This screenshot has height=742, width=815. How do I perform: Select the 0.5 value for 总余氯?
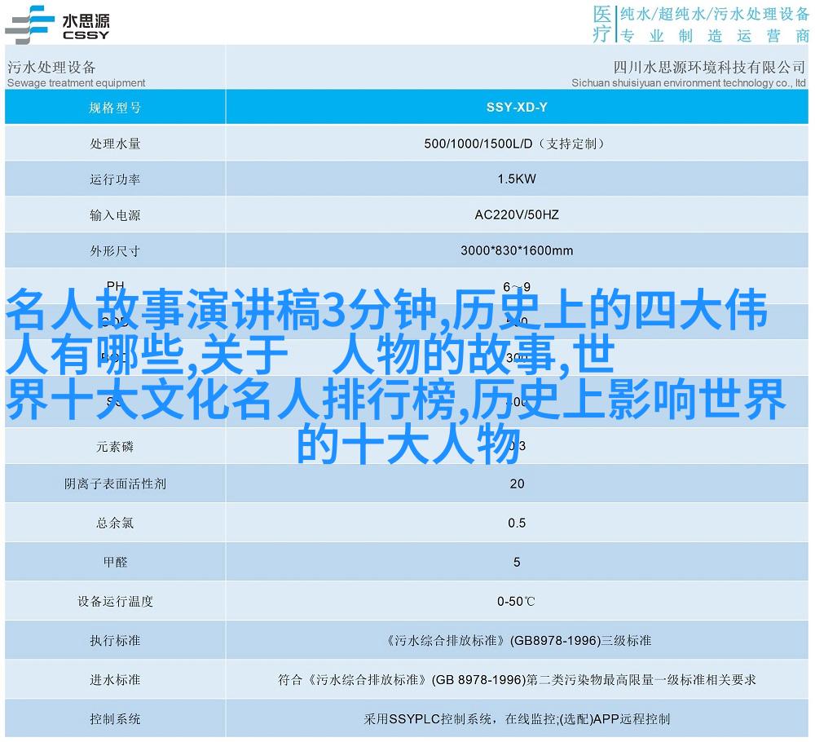(517, 523)
